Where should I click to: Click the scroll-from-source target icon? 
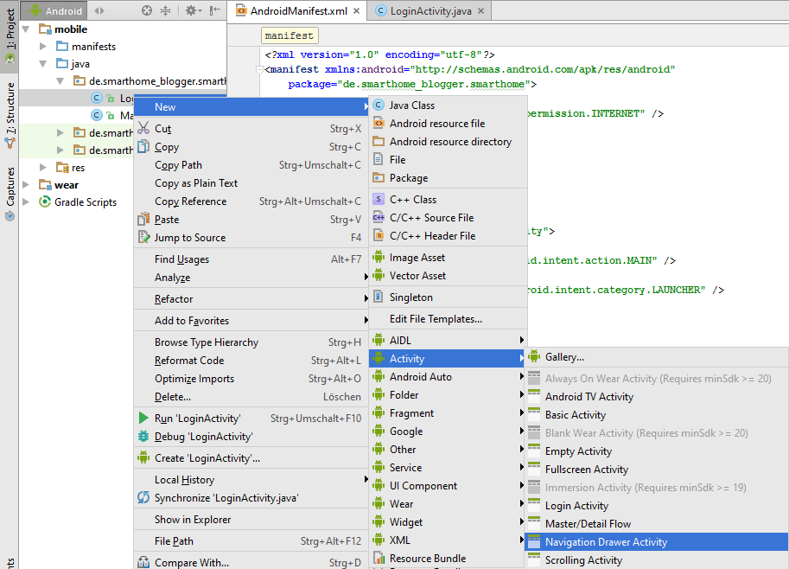(x=146, y=10)
